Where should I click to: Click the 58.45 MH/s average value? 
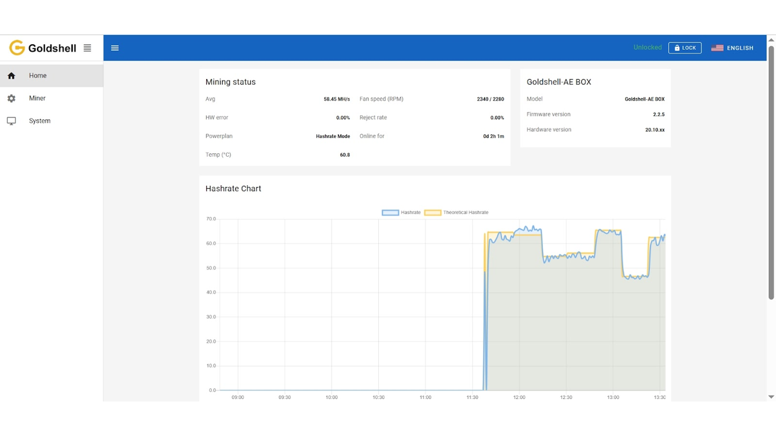tap(336, 99)
